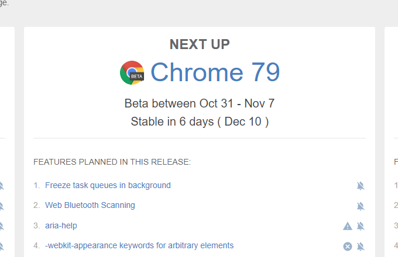Screen dimensions: 398x257
Task: Toggle bell for -webkit-appearance keywords feature
Action: (361, 246)
